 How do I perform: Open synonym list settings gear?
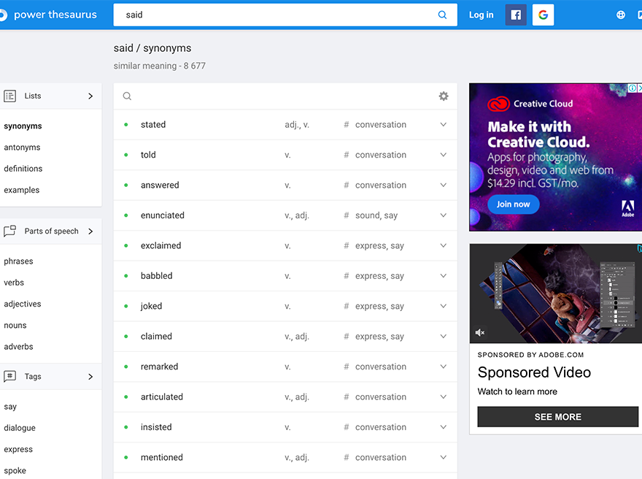pyautogui.click(x=444, y=96)
